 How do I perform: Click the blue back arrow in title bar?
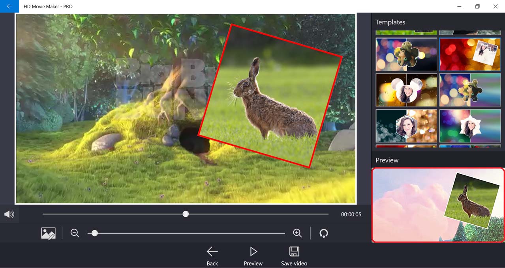(9, 6)
